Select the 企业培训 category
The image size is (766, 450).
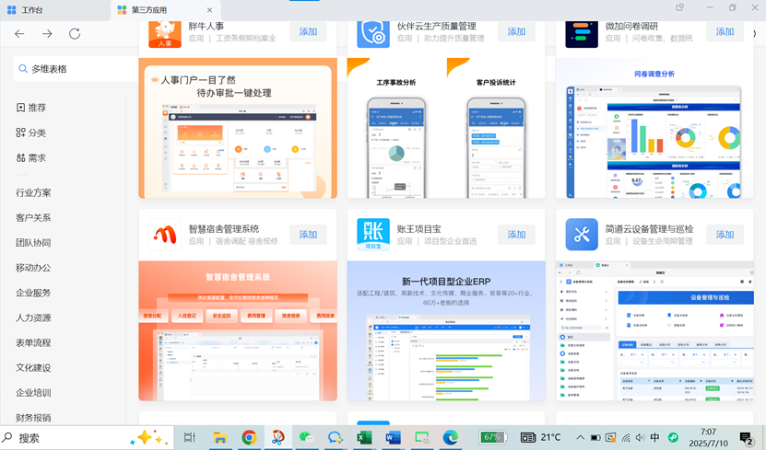pos(33,392)
